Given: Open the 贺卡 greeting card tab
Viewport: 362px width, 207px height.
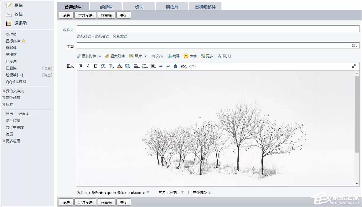Looking at the screenshot, I should (139, 7).
